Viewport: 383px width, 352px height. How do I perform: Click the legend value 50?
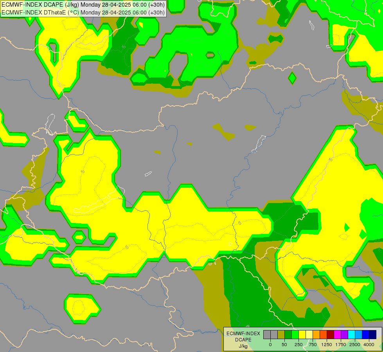(x=284, y=345)
